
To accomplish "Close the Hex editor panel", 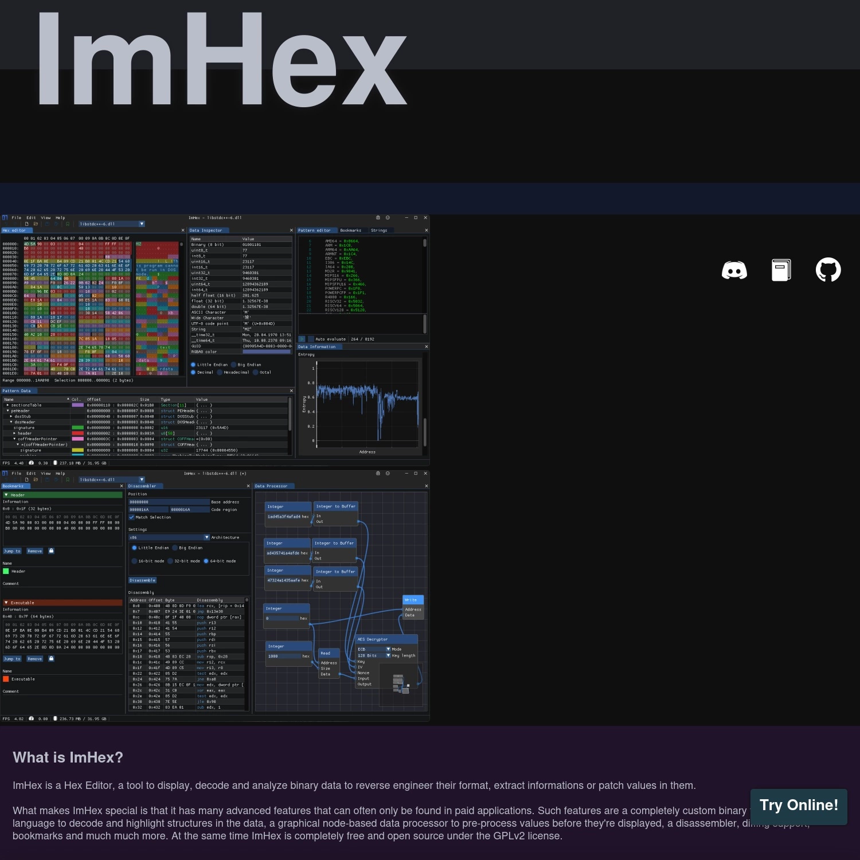I will tap(182, 230).
